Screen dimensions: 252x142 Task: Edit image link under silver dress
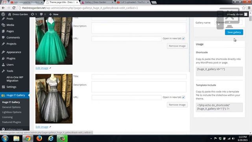42,127
